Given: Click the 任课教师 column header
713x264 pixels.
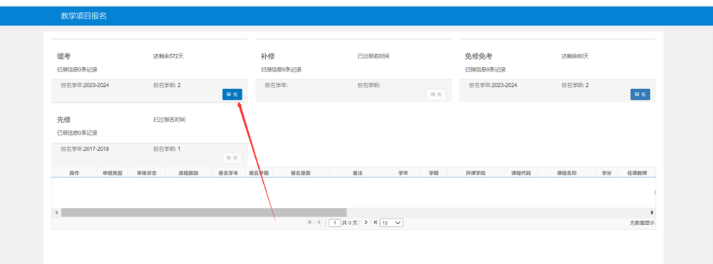Looking at the screenshot, I should pos(637,173).
